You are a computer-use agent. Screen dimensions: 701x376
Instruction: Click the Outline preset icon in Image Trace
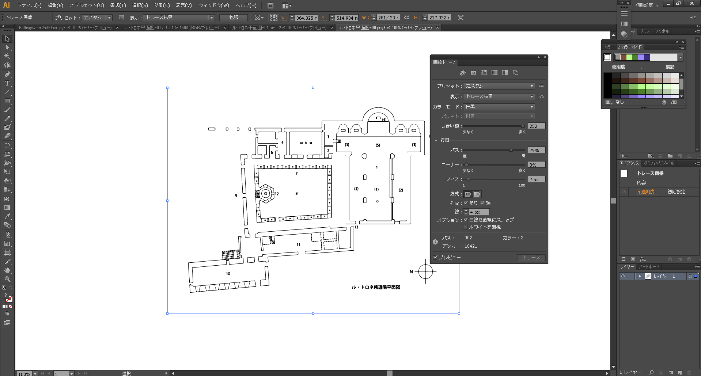pos(516,73)
